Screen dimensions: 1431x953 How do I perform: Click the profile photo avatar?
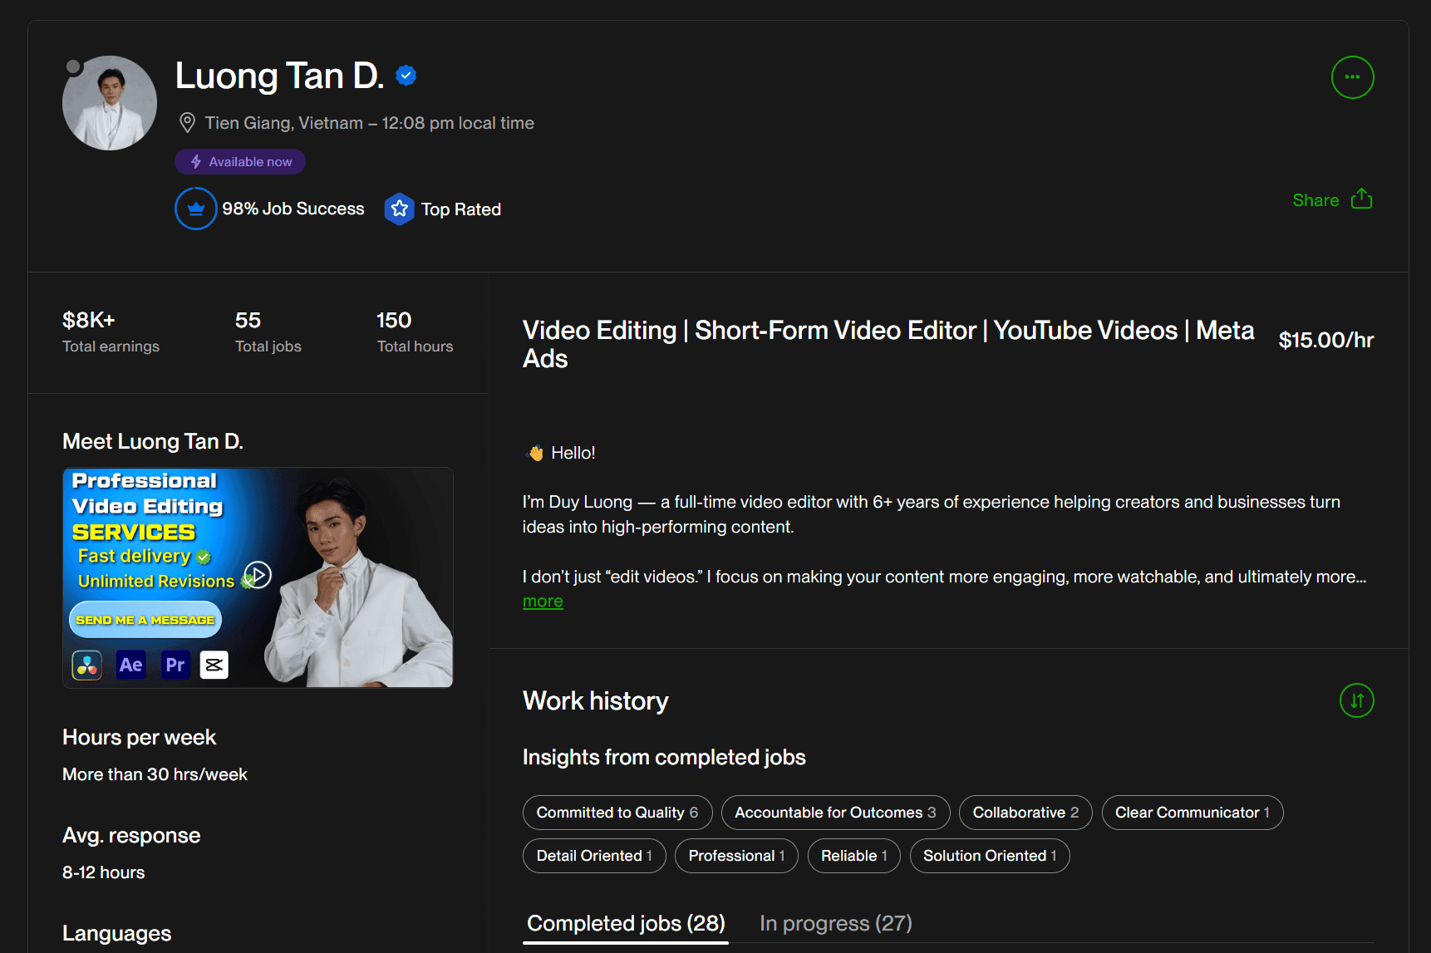point(110,103)
